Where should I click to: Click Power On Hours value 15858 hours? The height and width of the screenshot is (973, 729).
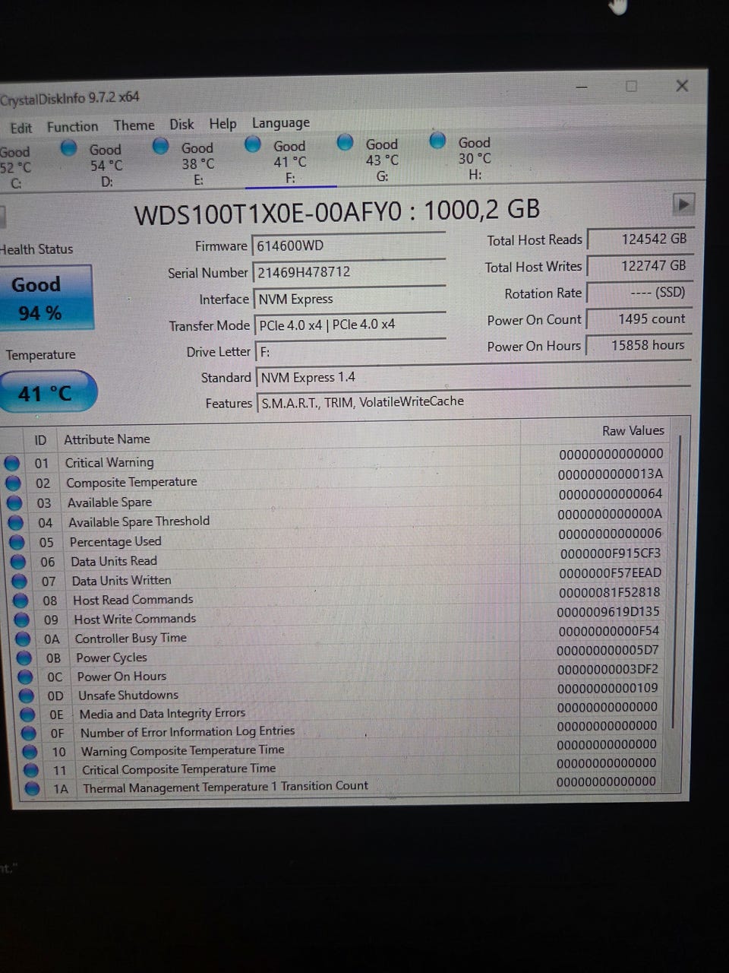coord(639,345)
